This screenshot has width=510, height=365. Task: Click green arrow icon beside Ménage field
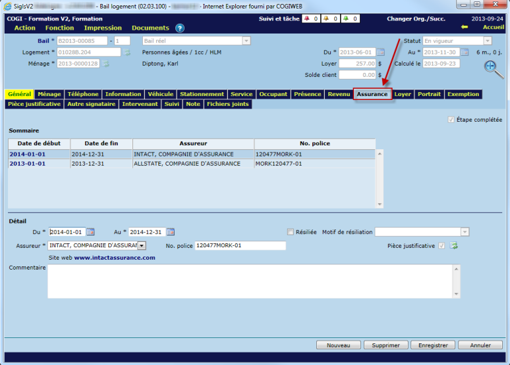coord(105,64)
